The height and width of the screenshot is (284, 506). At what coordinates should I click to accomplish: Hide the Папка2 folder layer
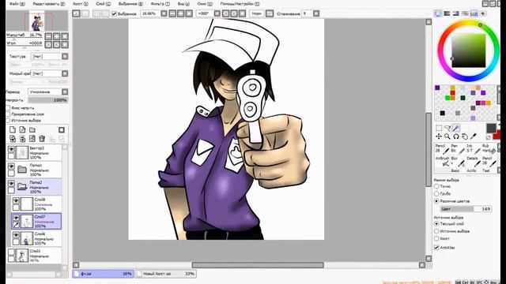pos(11,184)
